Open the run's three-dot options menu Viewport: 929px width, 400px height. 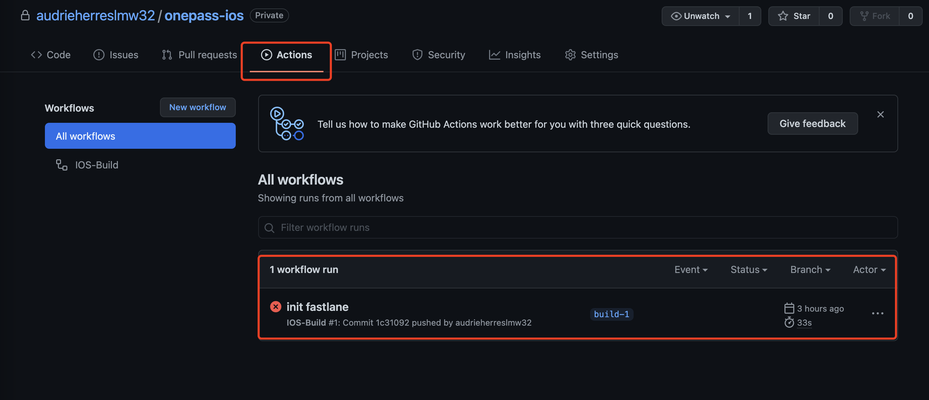point(877,313)
